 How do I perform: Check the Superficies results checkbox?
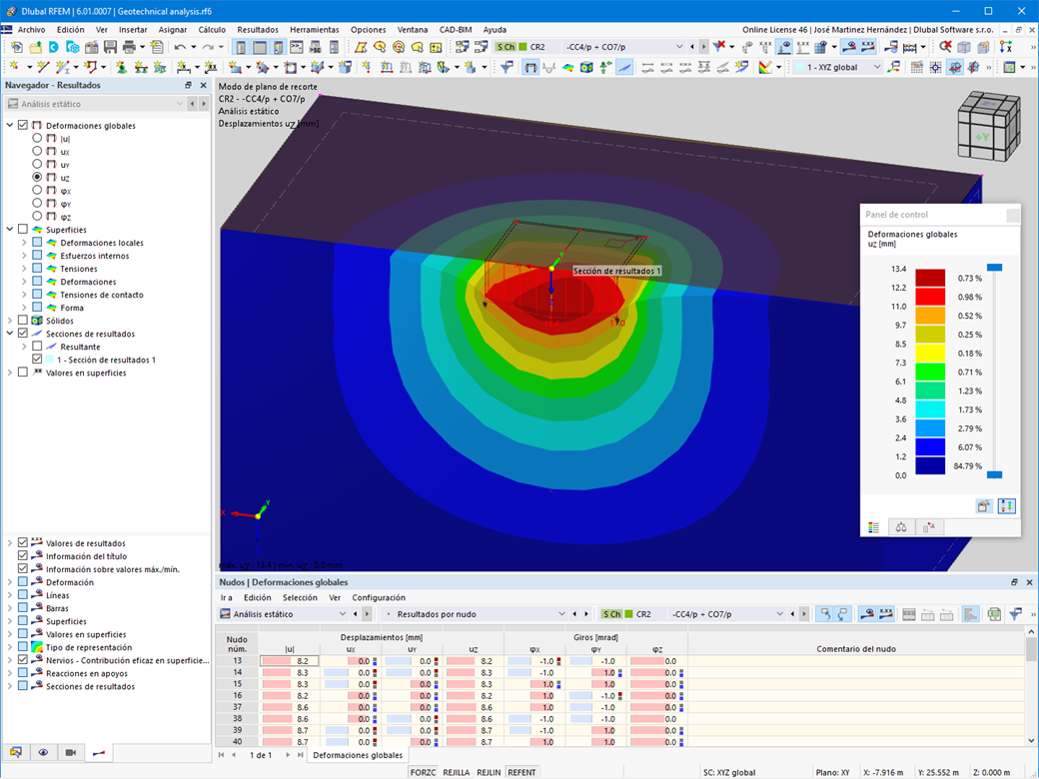[x=23, y=229]
